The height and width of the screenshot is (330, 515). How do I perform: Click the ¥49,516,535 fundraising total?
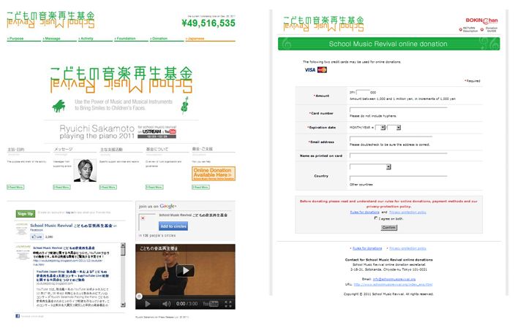click(x=208, y=23)
